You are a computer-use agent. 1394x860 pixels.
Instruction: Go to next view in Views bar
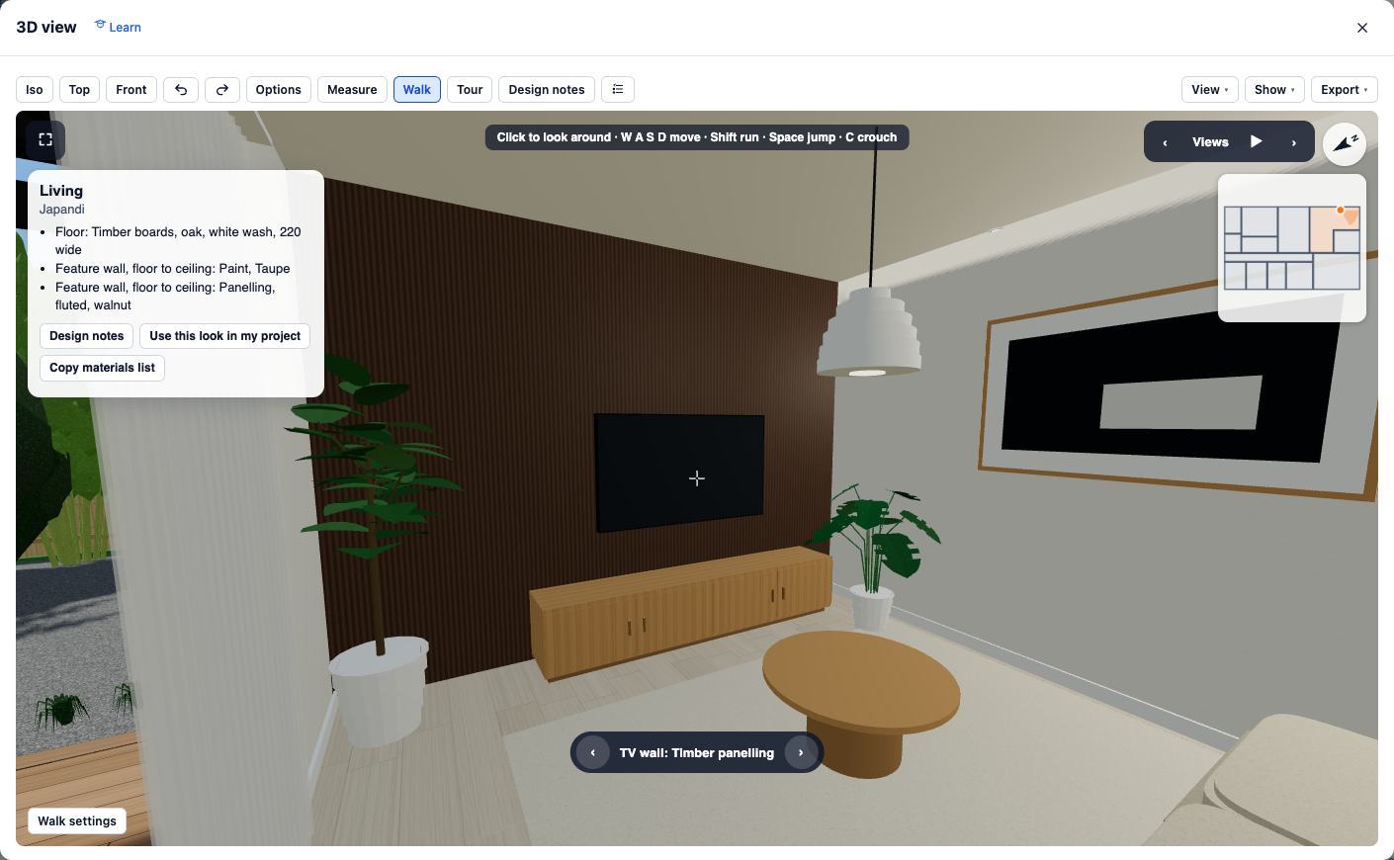pyautogui.click(x=1294, y=142)
